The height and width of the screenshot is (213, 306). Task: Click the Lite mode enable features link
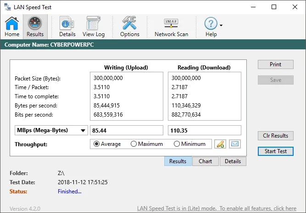(217, 208)
